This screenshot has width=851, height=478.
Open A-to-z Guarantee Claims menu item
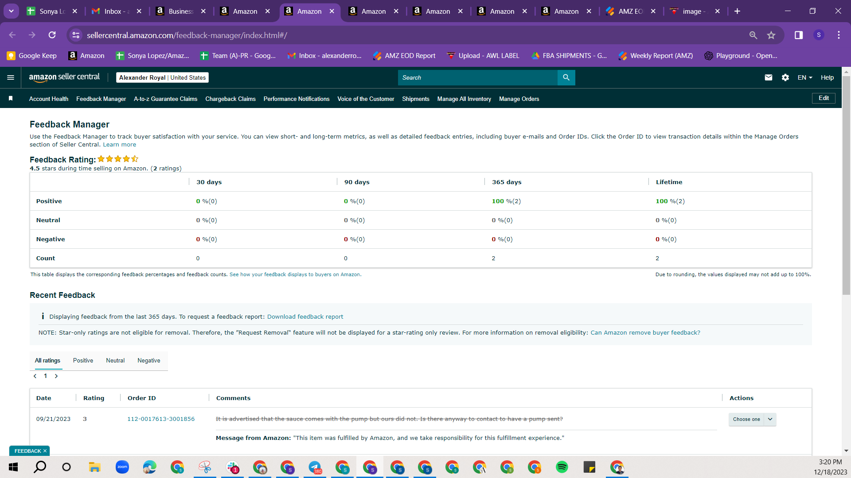[165, 99]
